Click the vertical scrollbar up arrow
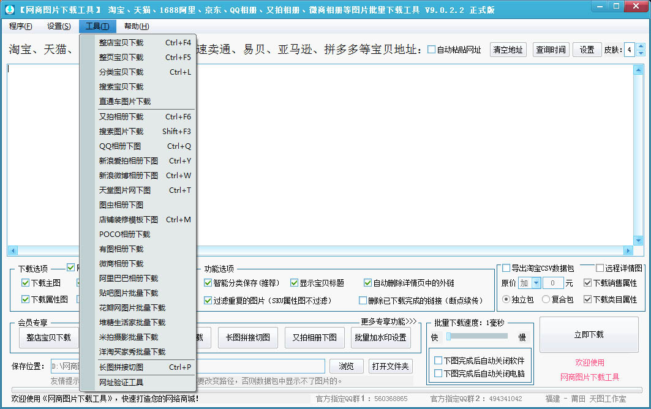651x409 pixels. (639, 70)
